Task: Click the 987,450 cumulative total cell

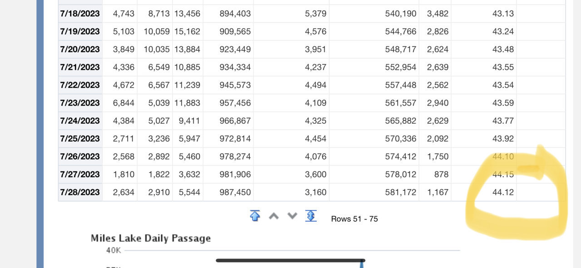Action: (235, 192)
